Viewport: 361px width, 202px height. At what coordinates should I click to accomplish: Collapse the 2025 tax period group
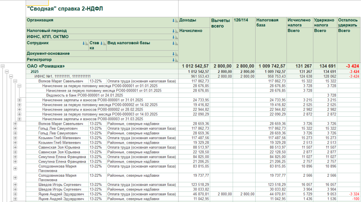(x=7, y=72)
